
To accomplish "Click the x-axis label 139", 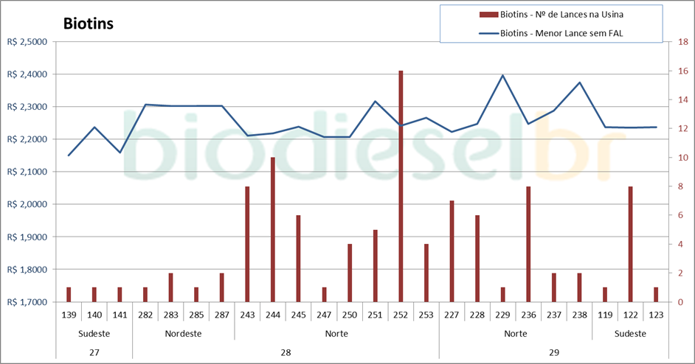I will [69, 314].
